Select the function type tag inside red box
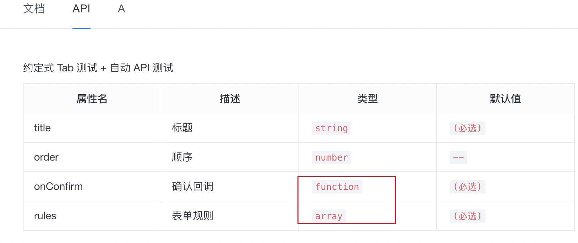The height and width of the screenshot is (243, 578). (337, 187)
